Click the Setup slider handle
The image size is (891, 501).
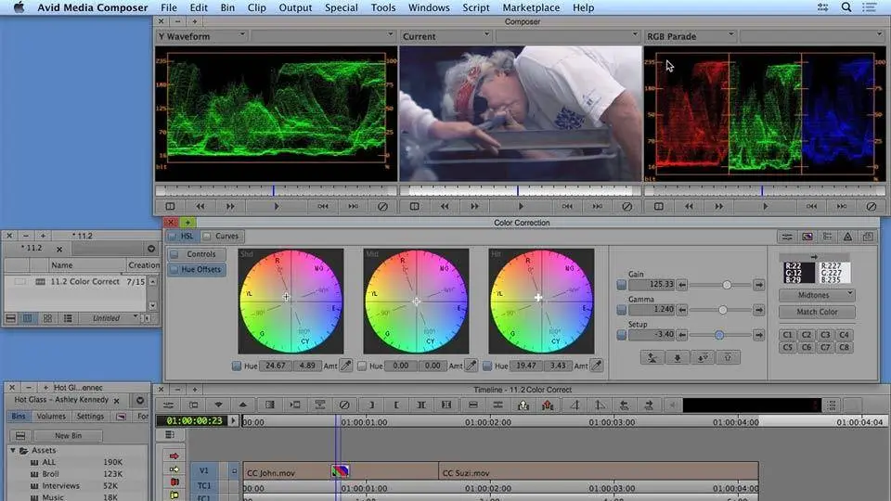point(719,335)
